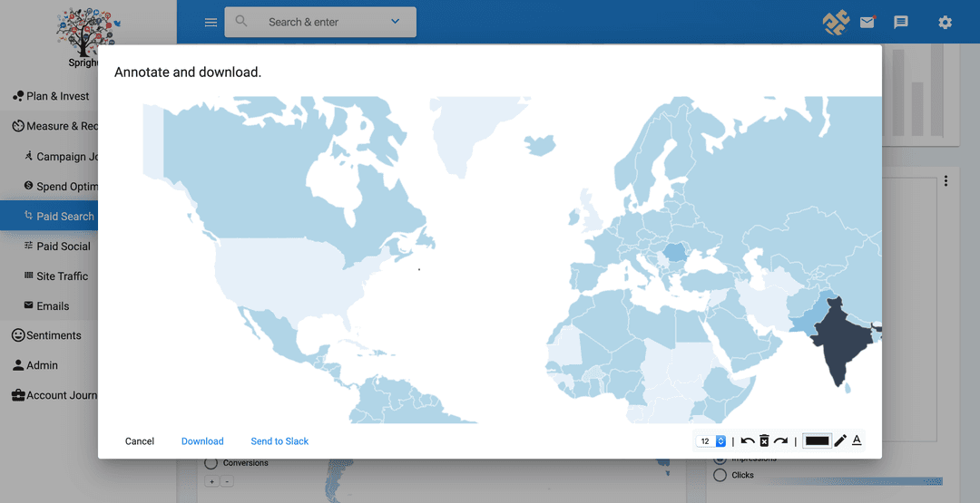Viewport: 980px width, 503px height.
Task: Click the Admin person icon
Action: tap(18, 365)
